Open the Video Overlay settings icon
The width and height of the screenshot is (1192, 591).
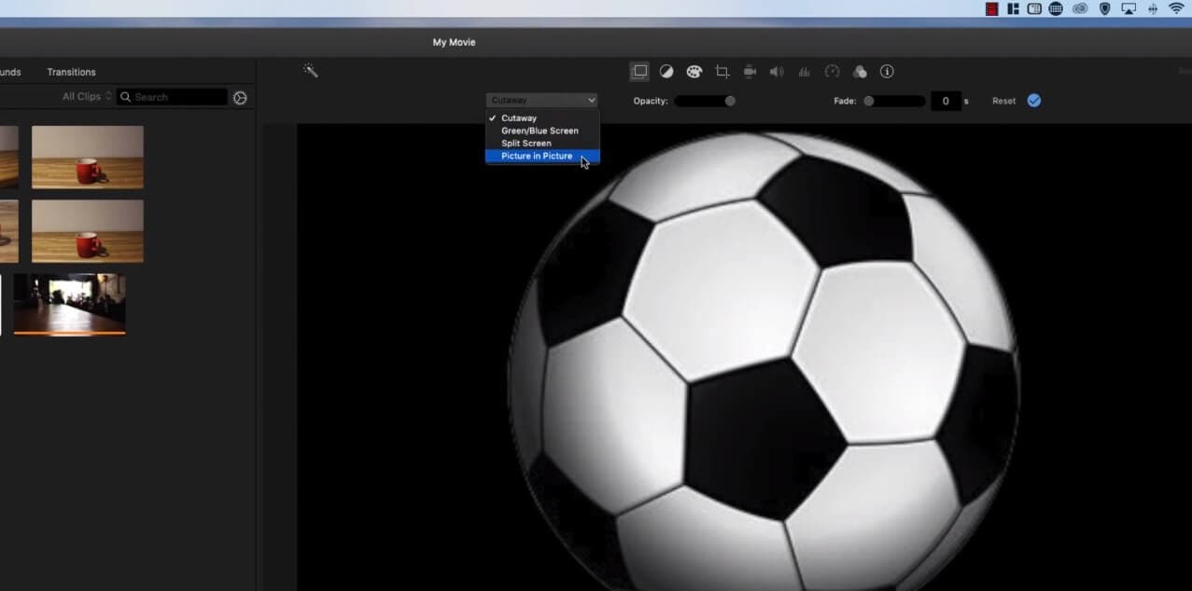click(x=638, y=71)
